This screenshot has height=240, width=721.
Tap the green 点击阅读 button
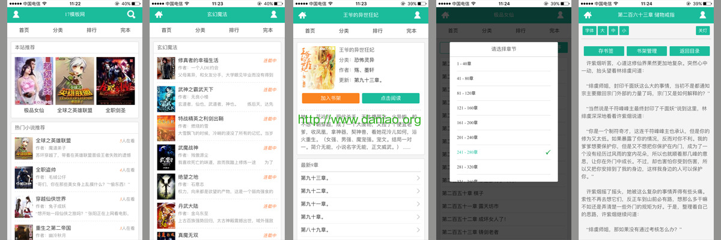tap(391, 98)
